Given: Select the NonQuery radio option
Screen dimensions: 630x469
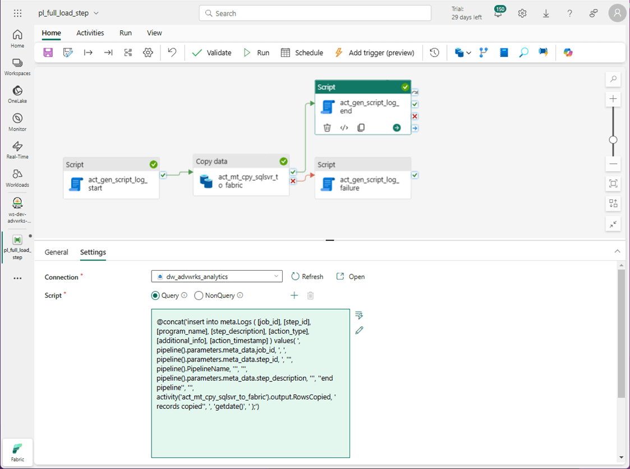Looking at the screenshot, I should (199, 295).
